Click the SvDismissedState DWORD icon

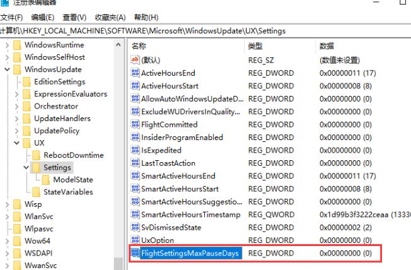tap(135, 227)
